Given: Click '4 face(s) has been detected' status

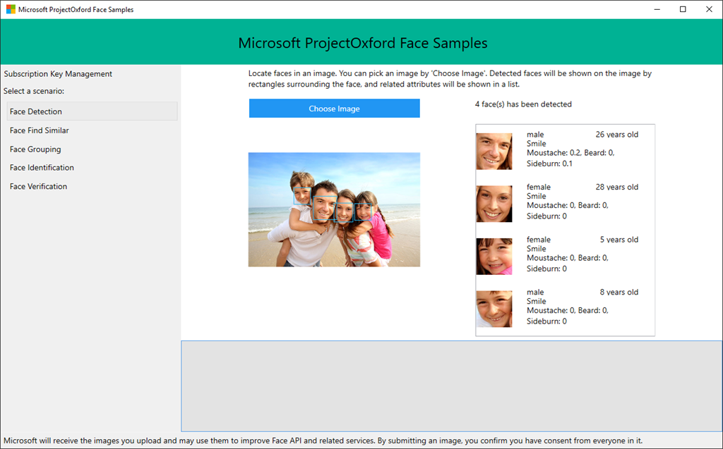Looking at the screenshot, I should coord(523,104).
